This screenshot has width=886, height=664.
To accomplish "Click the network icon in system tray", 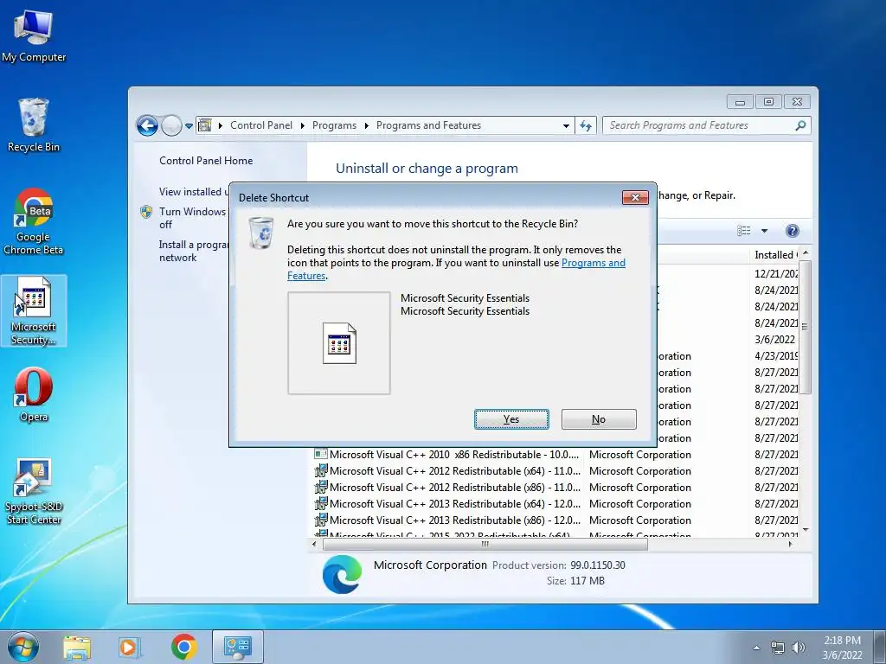I will tap(778, 648).
